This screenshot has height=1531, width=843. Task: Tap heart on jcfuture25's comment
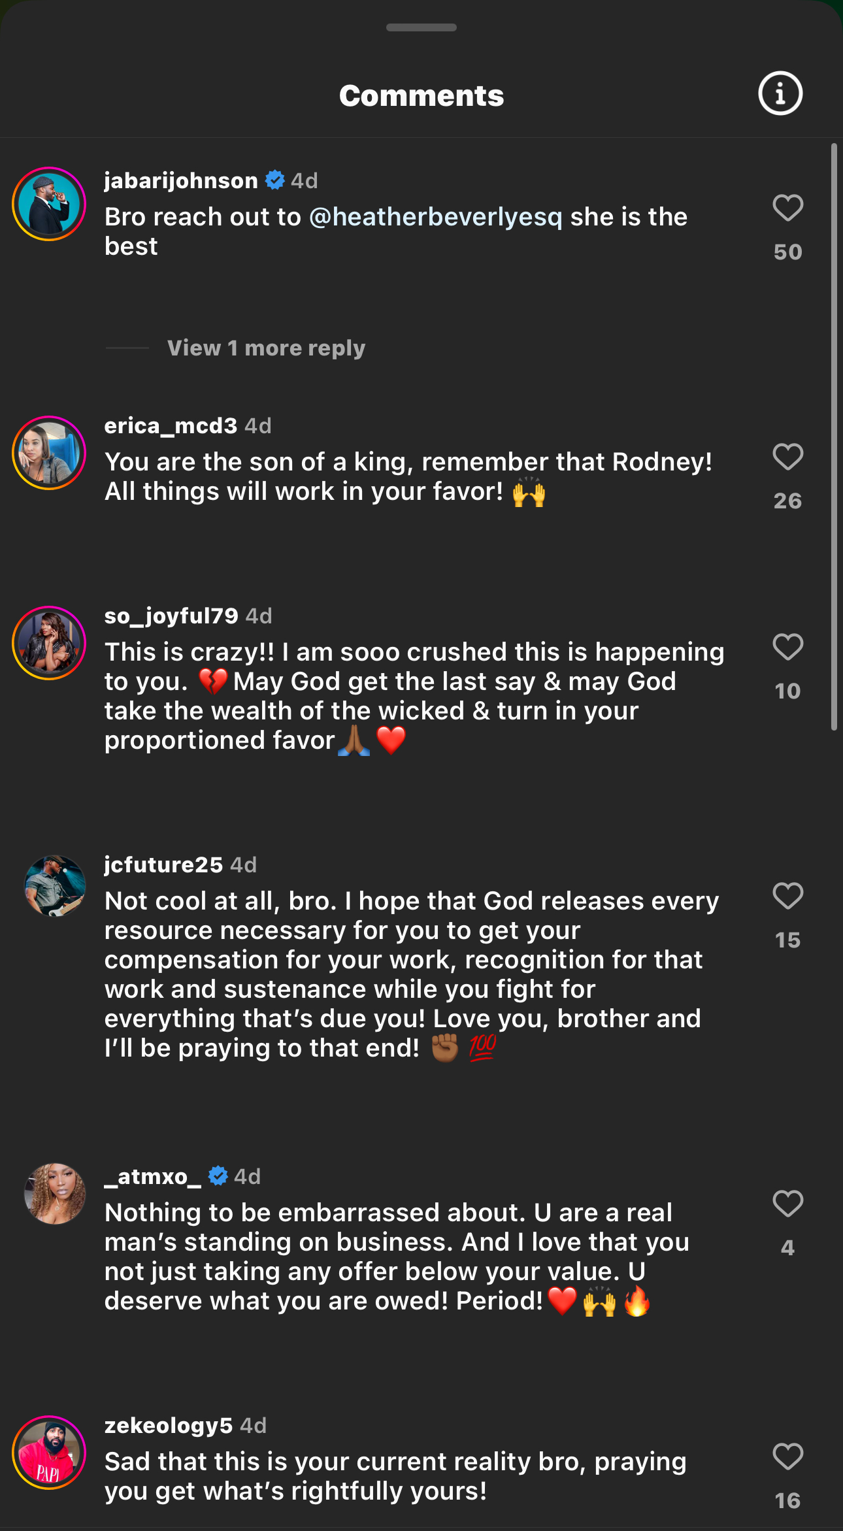coord(787,896)
